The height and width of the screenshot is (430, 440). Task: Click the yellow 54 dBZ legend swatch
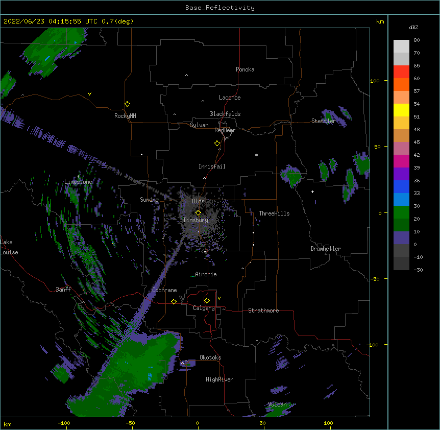(x=401, y=110)
